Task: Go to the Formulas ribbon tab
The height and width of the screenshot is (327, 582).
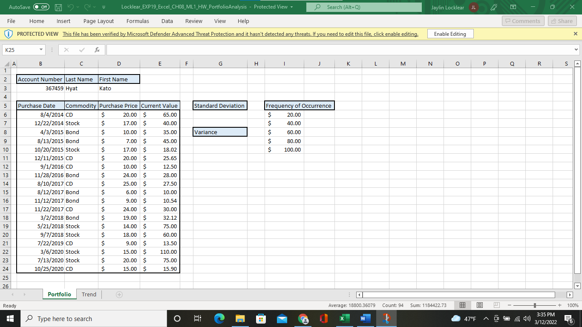Action: tap(138, 21)
